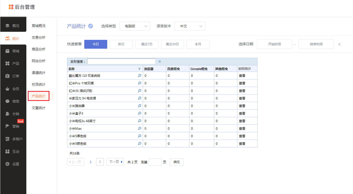This screenshot has height=194, width=353.
Task: Open the 选择类型 电脑版 dropdown
Action: point(135,26)
